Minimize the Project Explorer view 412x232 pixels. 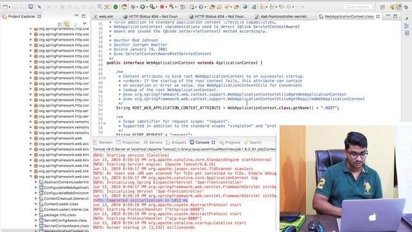(x=77, y=15)
